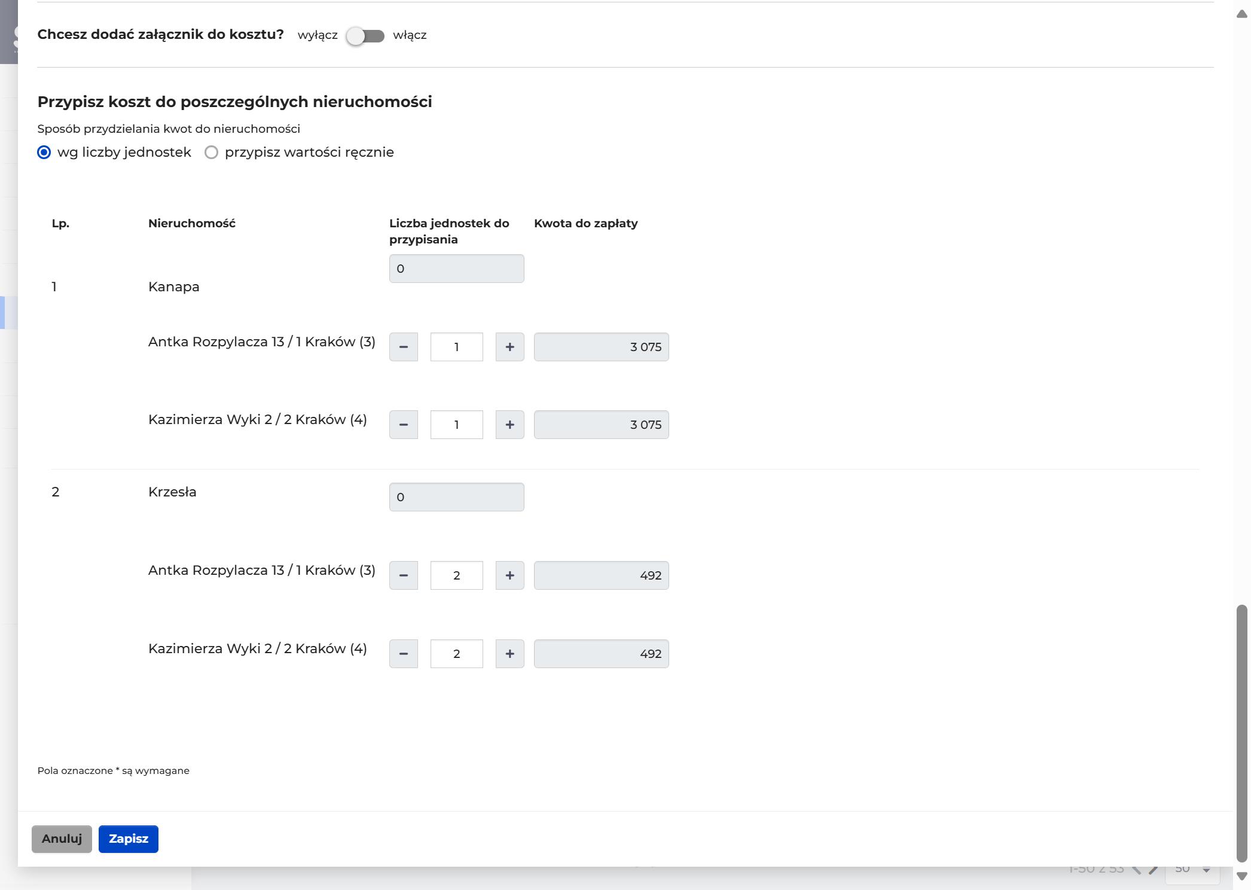Click the Anuluj button
This screenshot has width=1251, height=890.
[x=62, y=839]
